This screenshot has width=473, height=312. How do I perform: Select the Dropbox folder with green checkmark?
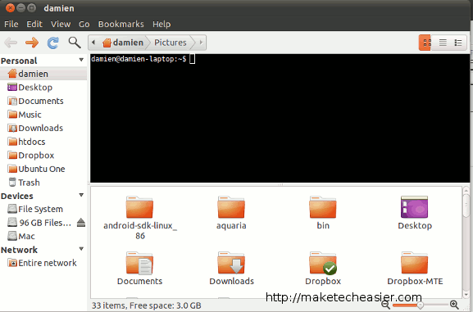[323, 263]
